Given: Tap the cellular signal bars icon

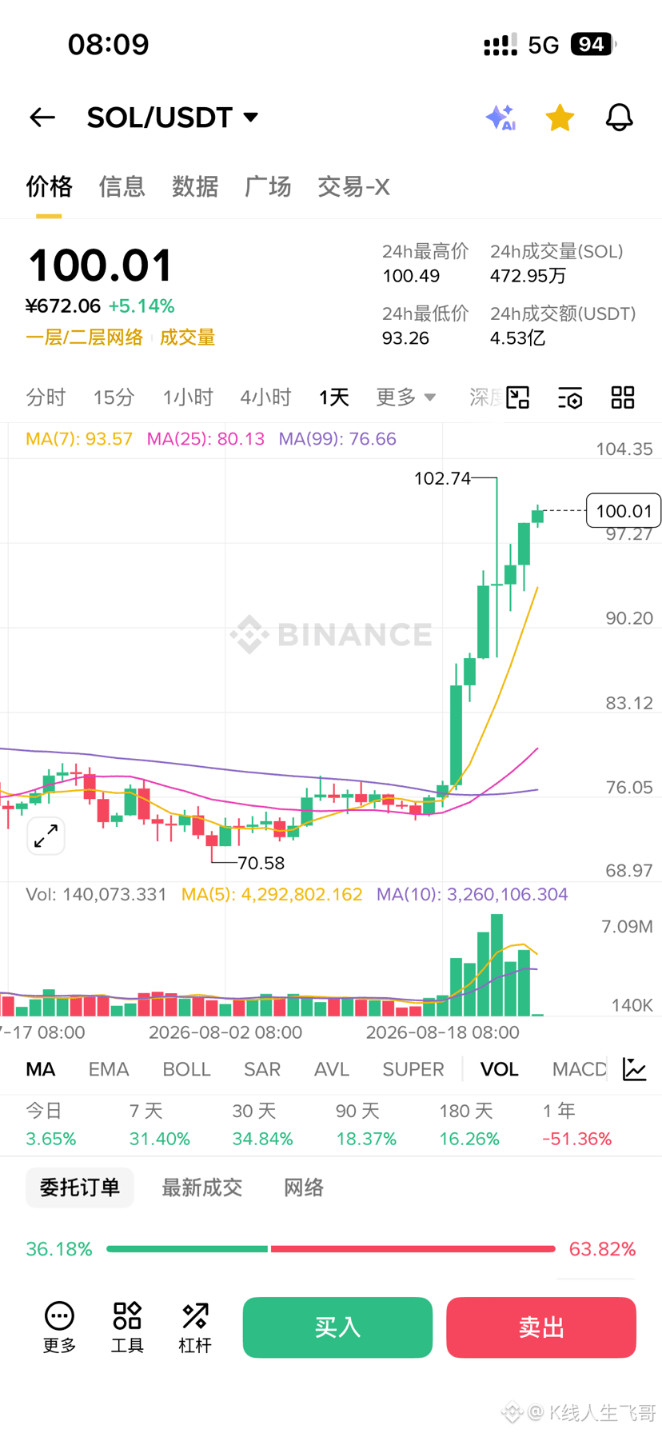Looking at the screenshot, I should coord(500,45).
